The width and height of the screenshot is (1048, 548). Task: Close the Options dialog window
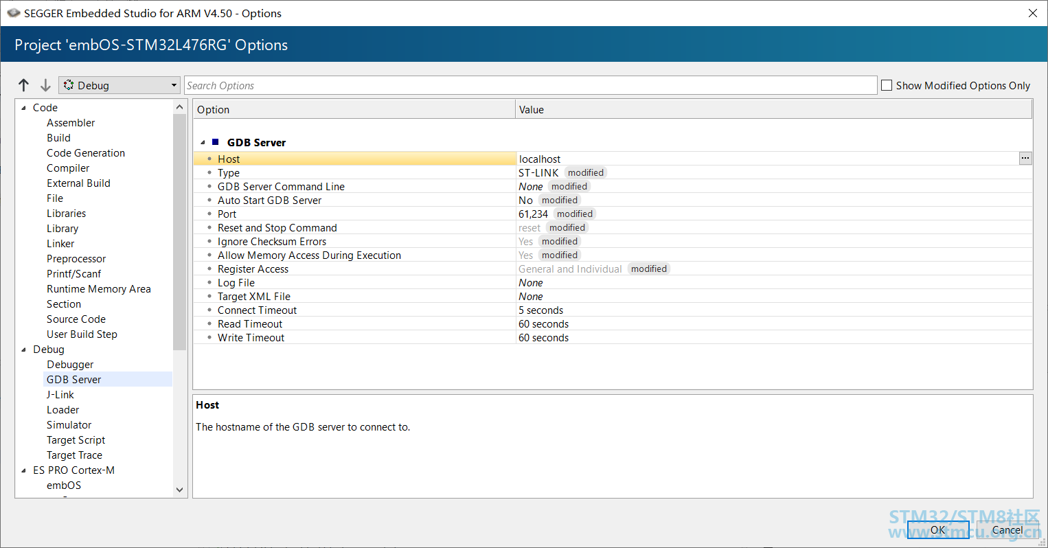coord(1032,13)
